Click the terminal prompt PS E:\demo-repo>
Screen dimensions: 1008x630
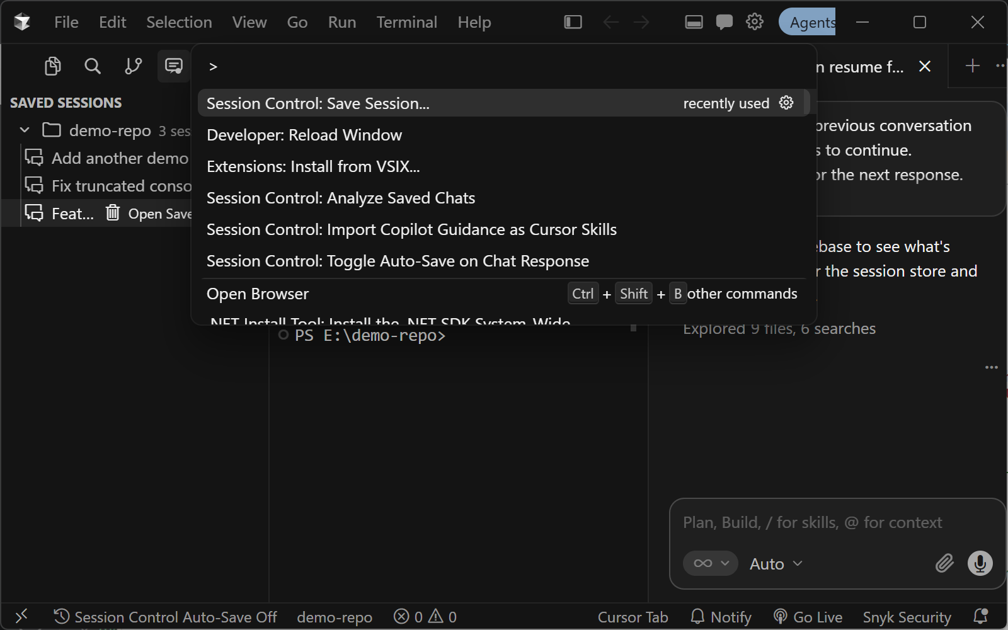point(370,336)
